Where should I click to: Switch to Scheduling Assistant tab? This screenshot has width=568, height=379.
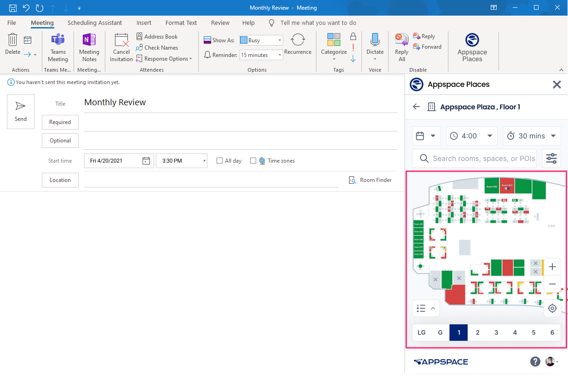click(95, 23)
